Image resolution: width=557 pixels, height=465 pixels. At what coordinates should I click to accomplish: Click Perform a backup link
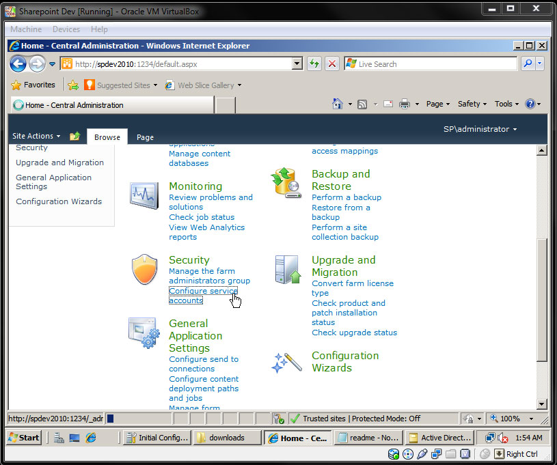347,197
